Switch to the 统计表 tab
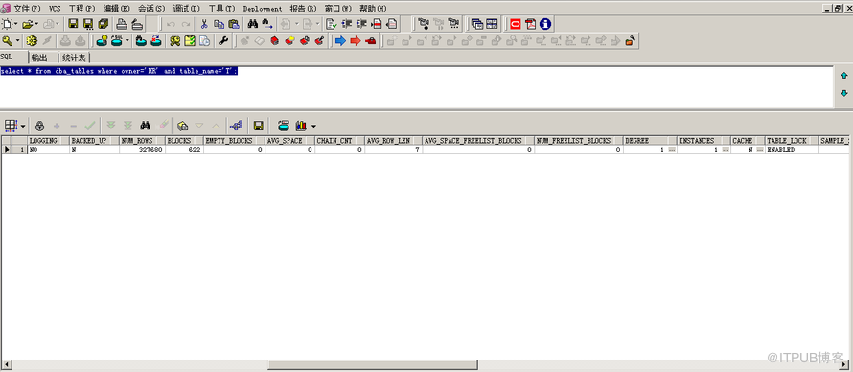 74,58
